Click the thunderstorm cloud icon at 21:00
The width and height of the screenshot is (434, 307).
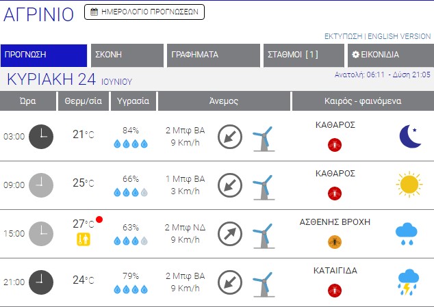[x=409, y=282]
